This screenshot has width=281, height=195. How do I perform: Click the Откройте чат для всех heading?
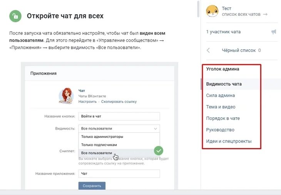[65, 16]
